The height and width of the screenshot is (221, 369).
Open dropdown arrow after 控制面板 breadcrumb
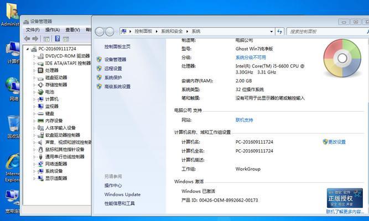pos(157,31)
